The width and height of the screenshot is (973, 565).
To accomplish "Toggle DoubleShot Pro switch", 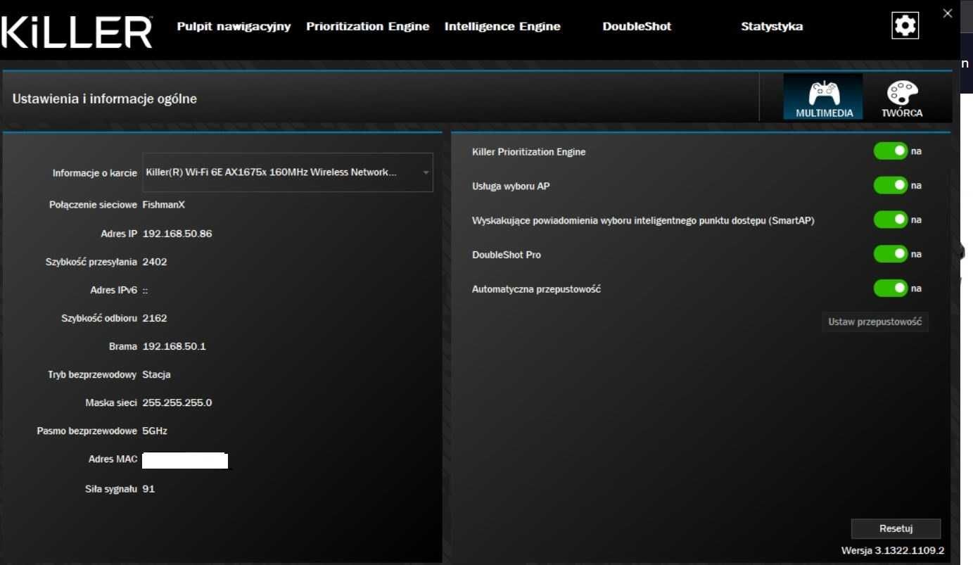I will pyautogui.click(x=891, y=254).
